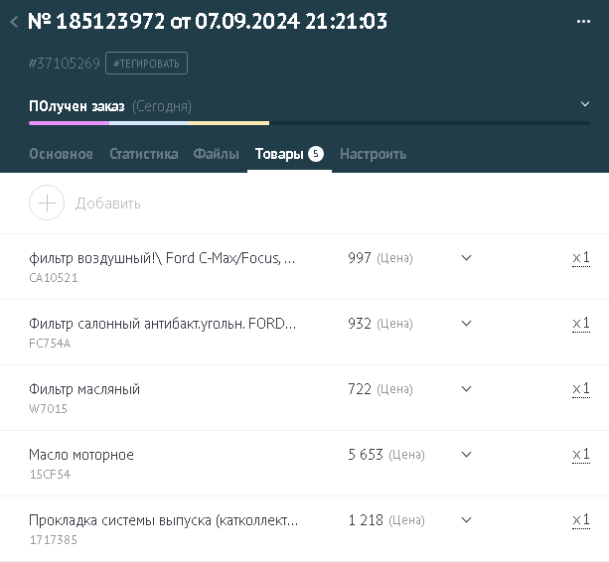Edit quantity x1 for фильтр воздушный CA10521
609x562 pixels.
pyautogui.click(x=581, y=258)
